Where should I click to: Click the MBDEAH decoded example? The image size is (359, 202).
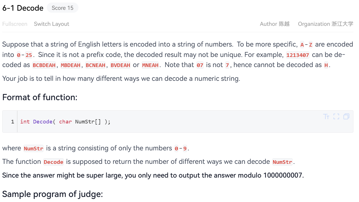[x=71, y=65]
